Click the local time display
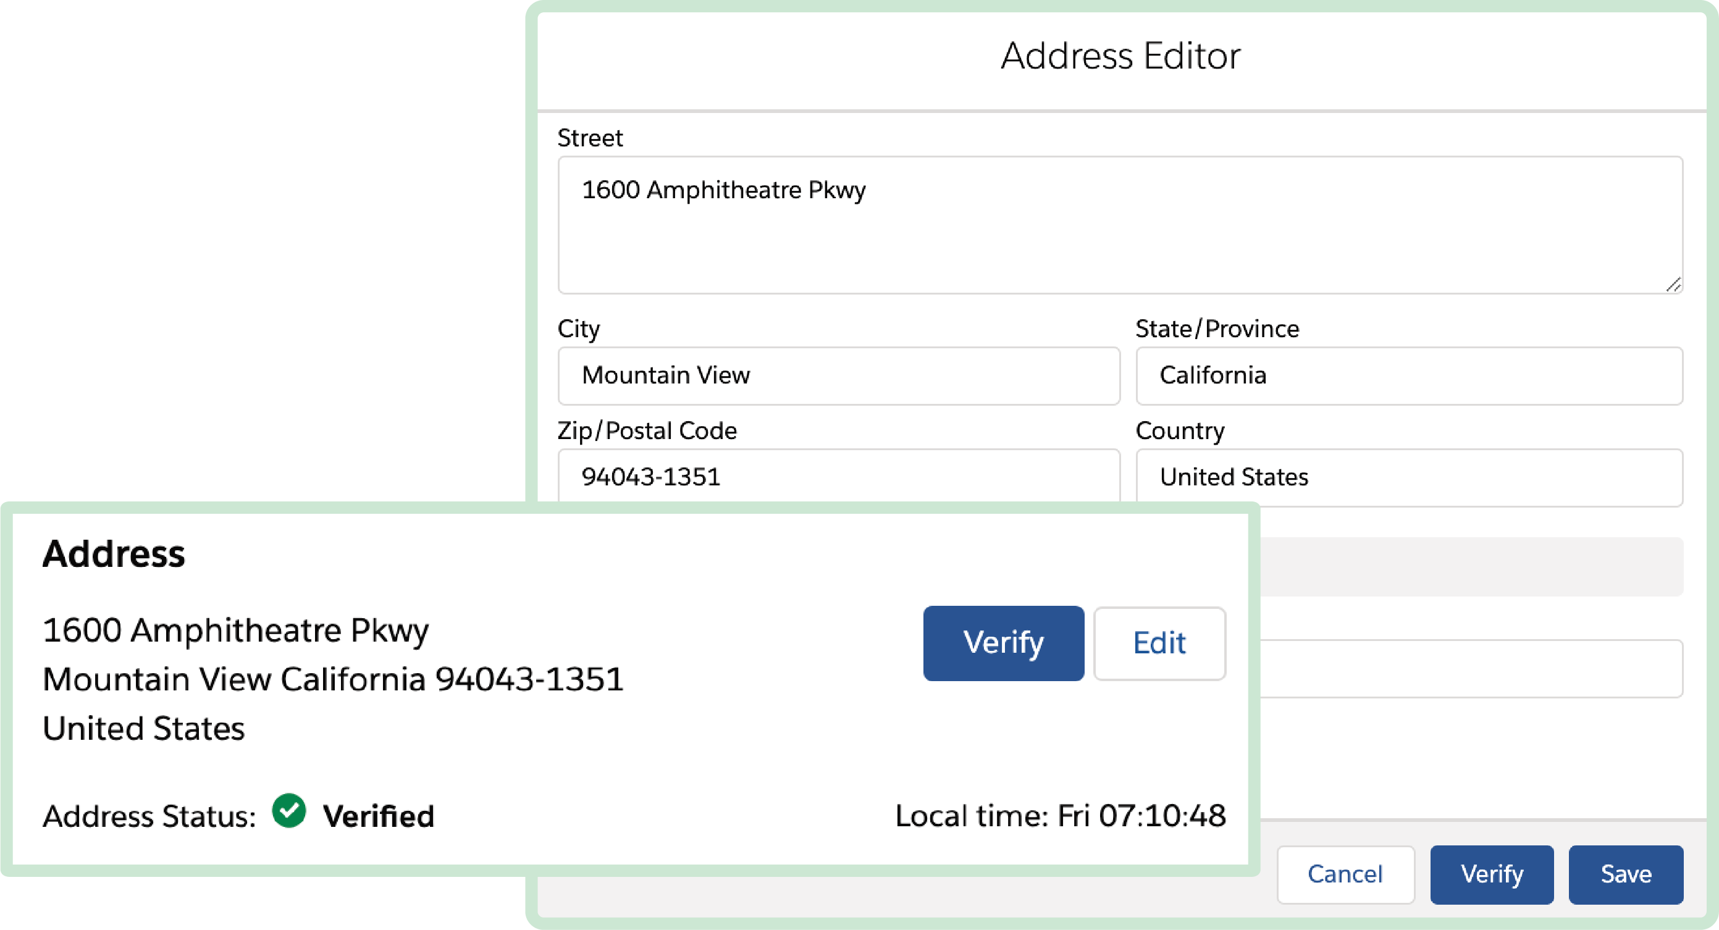1719x930 pixels. pyautogui.click(x=1062, y=815)
